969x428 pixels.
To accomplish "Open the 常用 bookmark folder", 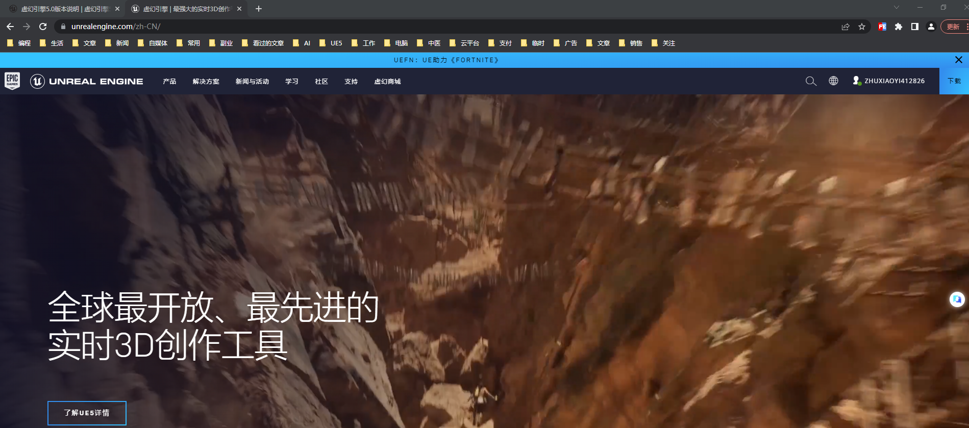I will coord(188,43).
